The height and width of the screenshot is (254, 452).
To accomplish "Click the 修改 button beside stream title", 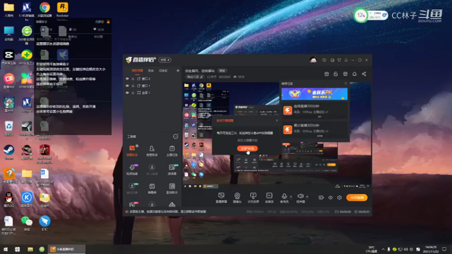I will coord(222,71).
